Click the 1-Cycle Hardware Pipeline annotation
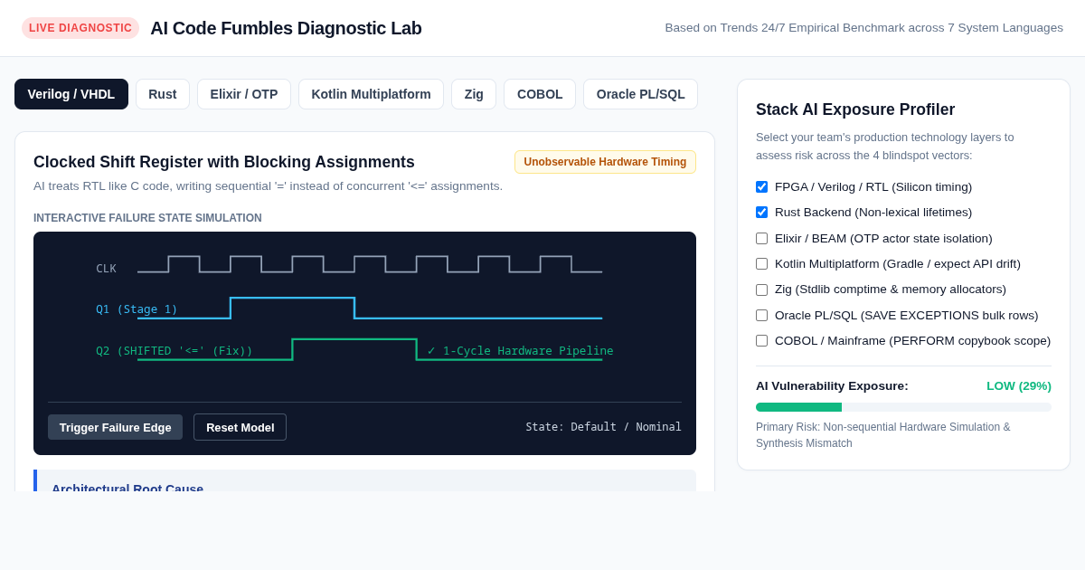Screen dimensions: 1085x570 (x=520, y=351)
